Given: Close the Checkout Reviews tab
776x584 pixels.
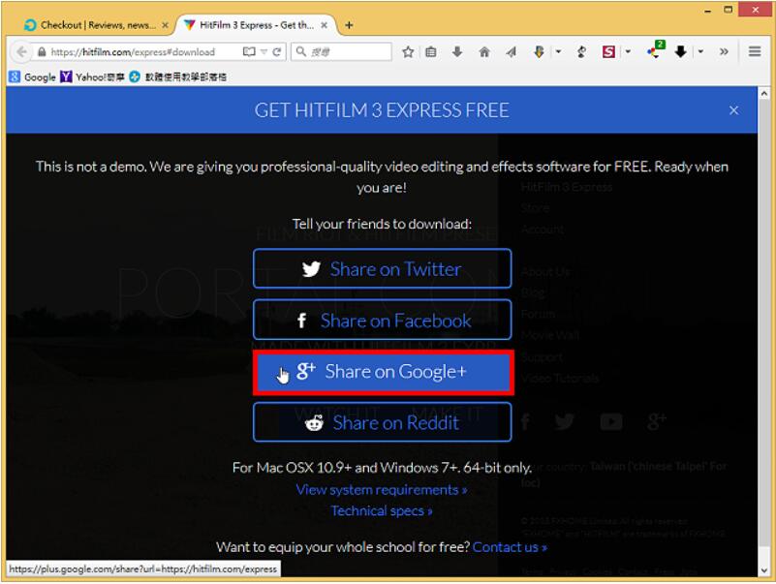Looking at the screenshot, I should pos(166,25).
